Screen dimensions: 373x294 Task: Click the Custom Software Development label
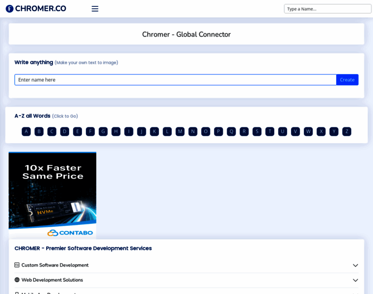(55, 265)
